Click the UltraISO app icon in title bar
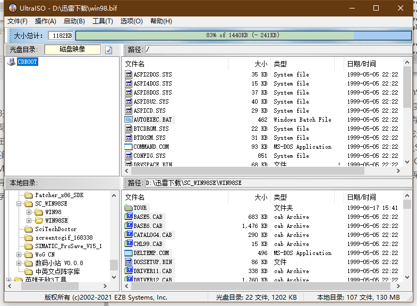This screenshot has width=417, height=306. click(x=12, y=8)
